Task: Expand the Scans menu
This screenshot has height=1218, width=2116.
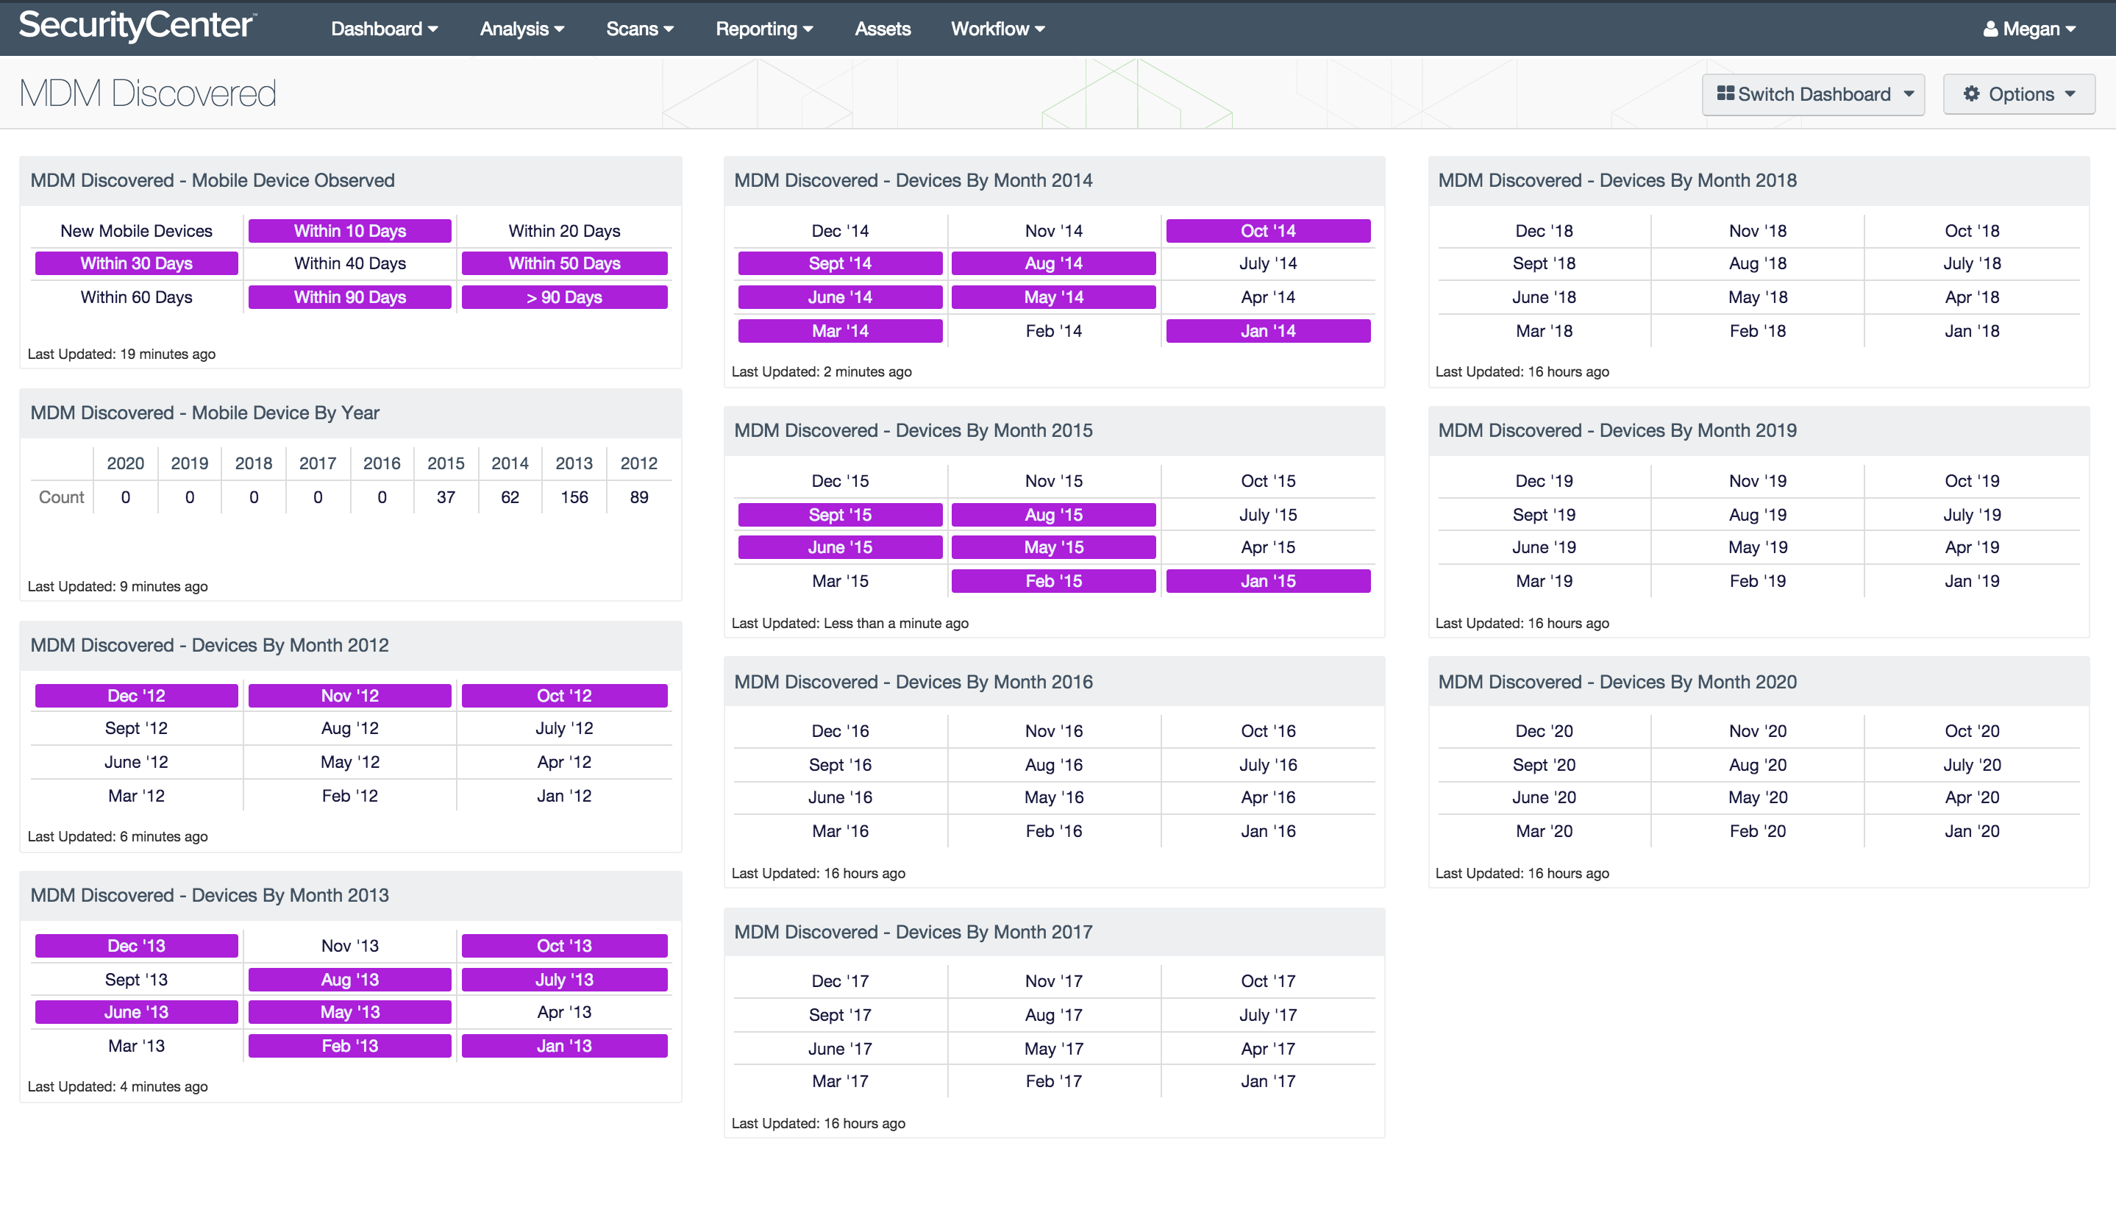Action: coord(640,29)
